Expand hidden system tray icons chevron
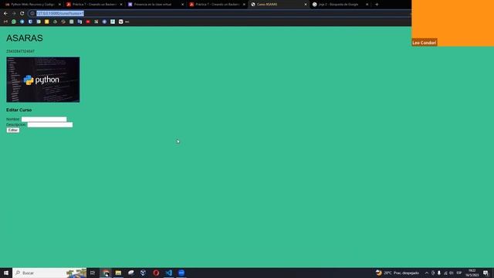 coord(427,273)
